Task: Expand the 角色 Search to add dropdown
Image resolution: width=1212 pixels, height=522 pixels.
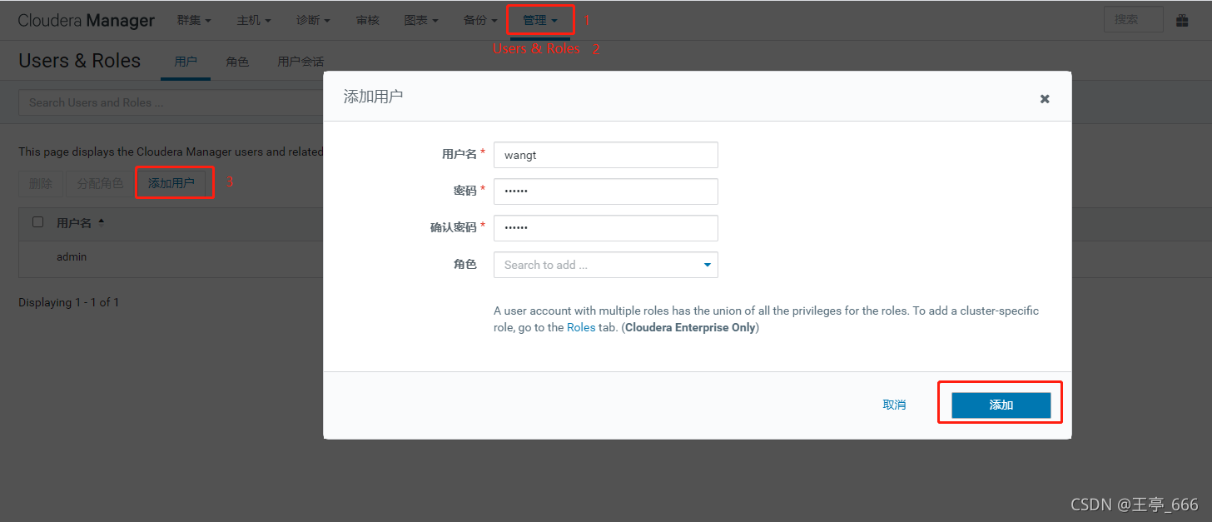Action: click(x=708, y=265)
